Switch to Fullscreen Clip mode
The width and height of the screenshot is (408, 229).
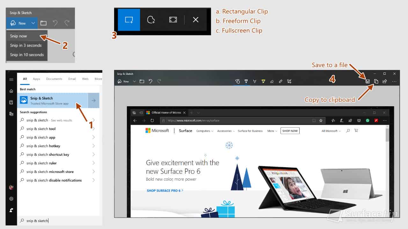coord(173,19)
